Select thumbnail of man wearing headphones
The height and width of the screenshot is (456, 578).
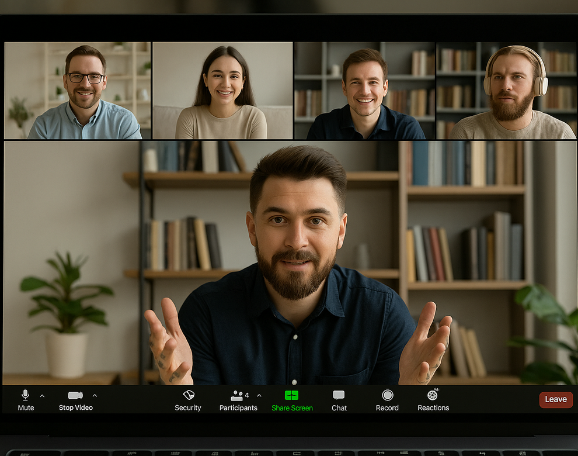(x=506, y=91)
